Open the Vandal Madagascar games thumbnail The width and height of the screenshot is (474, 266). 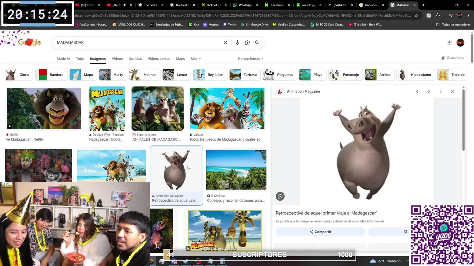pos(227,109)
